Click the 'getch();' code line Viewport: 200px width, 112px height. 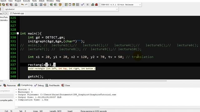36,77
